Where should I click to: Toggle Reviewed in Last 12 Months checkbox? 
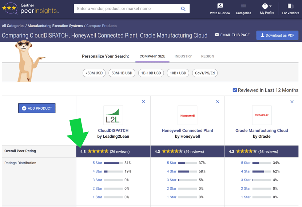coord(235,90)
